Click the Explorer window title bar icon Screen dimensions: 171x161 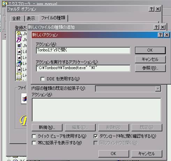(5, 3)
